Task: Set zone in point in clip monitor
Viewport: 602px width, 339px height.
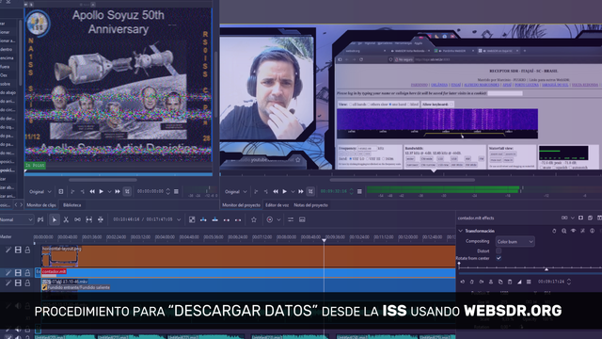Action: click(72, 191)
